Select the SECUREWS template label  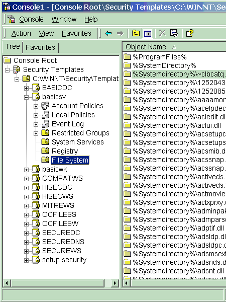[62, 251]
